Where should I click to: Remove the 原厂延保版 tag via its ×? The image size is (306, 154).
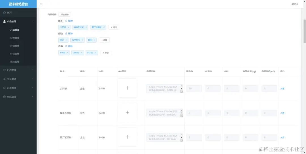click(x=104, y=27)
